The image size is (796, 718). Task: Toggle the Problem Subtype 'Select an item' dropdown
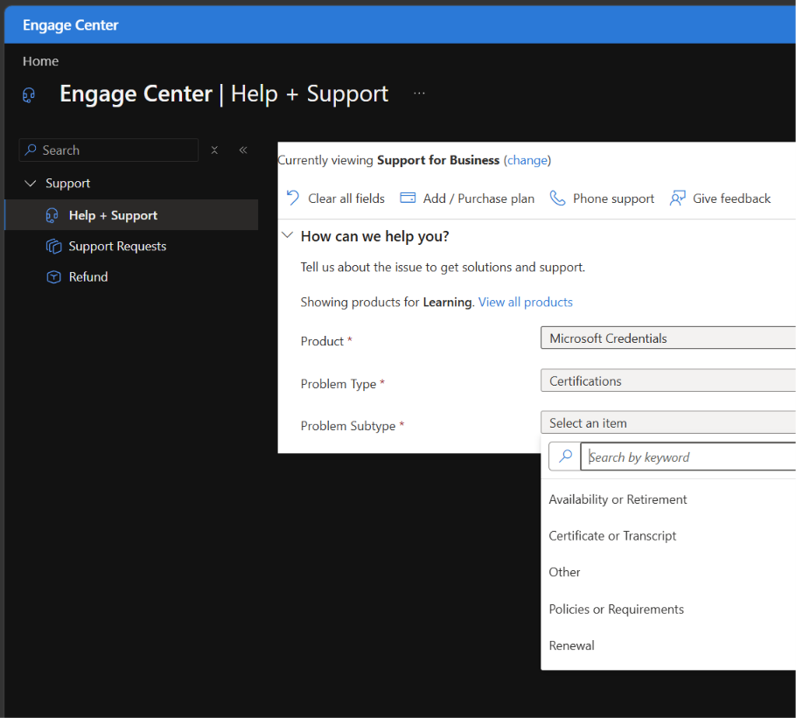click(668, 422)
